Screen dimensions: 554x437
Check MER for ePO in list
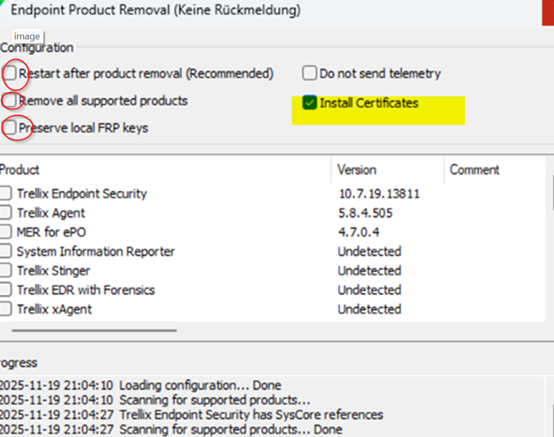(5, 232)
